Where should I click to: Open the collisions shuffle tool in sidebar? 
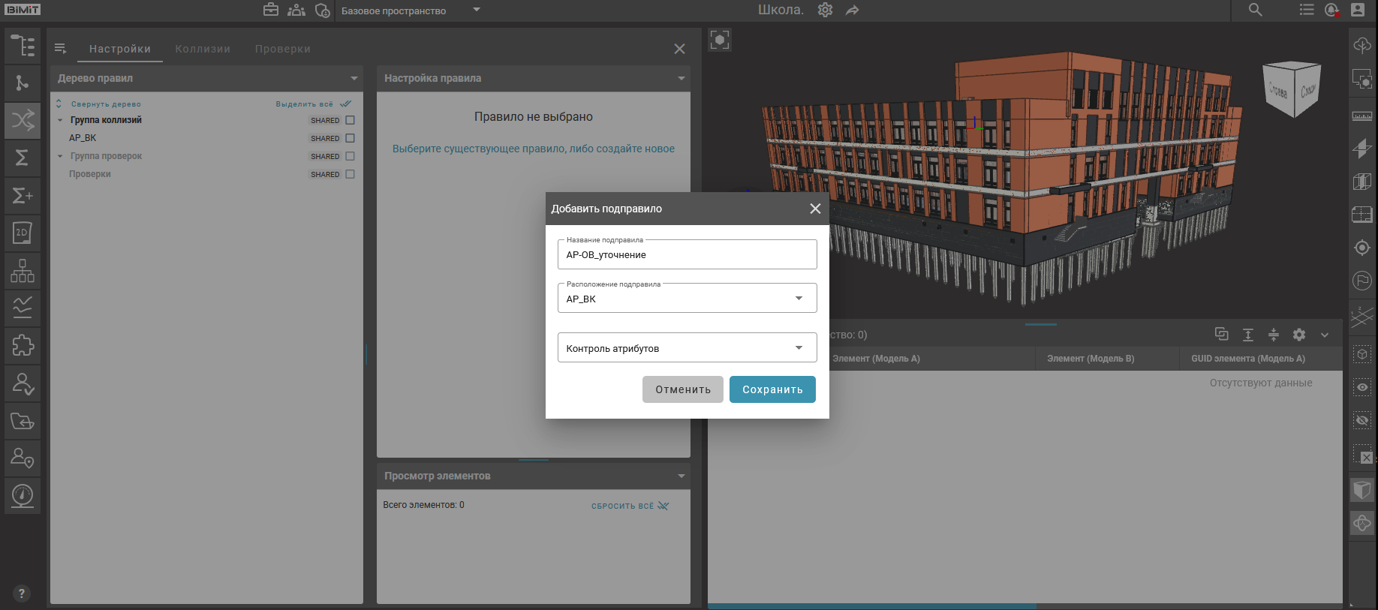click(x=23, y=120)
